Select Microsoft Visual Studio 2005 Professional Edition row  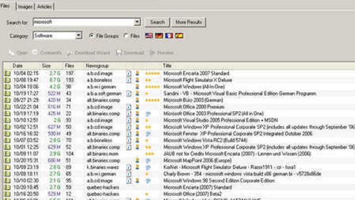point(179,120)
